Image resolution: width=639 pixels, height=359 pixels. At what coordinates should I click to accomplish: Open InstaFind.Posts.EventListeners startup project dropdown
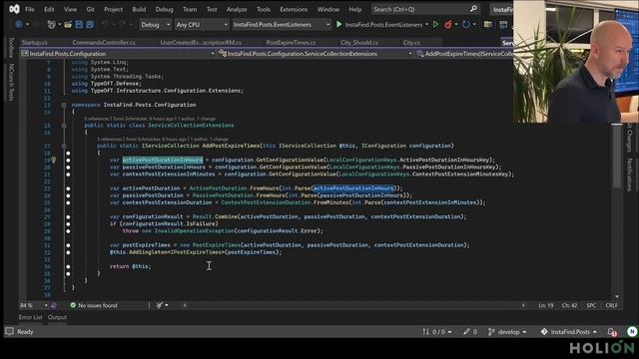(x=282, y=24)
